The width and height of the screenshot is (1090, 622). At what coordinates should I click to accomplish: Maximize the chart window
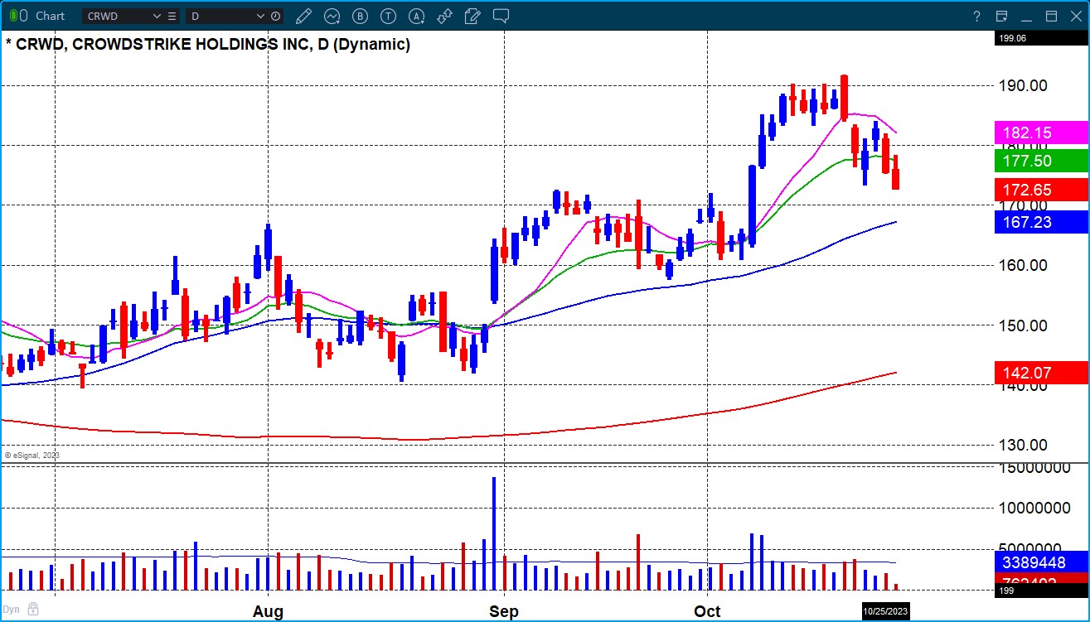1052,16
